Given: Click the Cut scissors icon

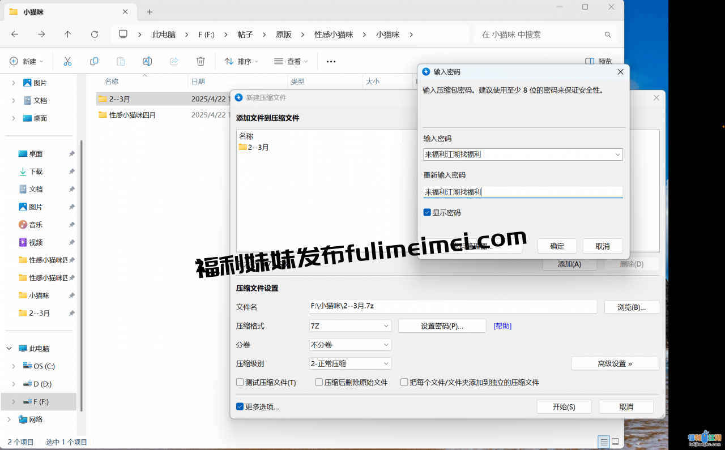Looking at the screenshot, I should pos(67,61).
